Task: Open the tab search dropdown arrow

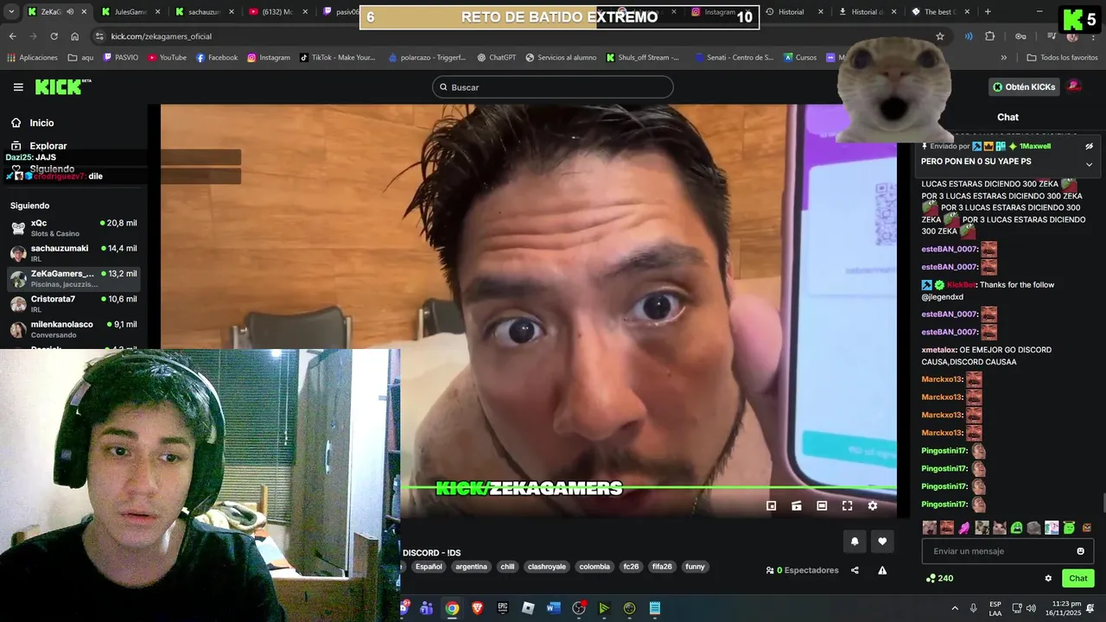Action: (x=11, y=12)
